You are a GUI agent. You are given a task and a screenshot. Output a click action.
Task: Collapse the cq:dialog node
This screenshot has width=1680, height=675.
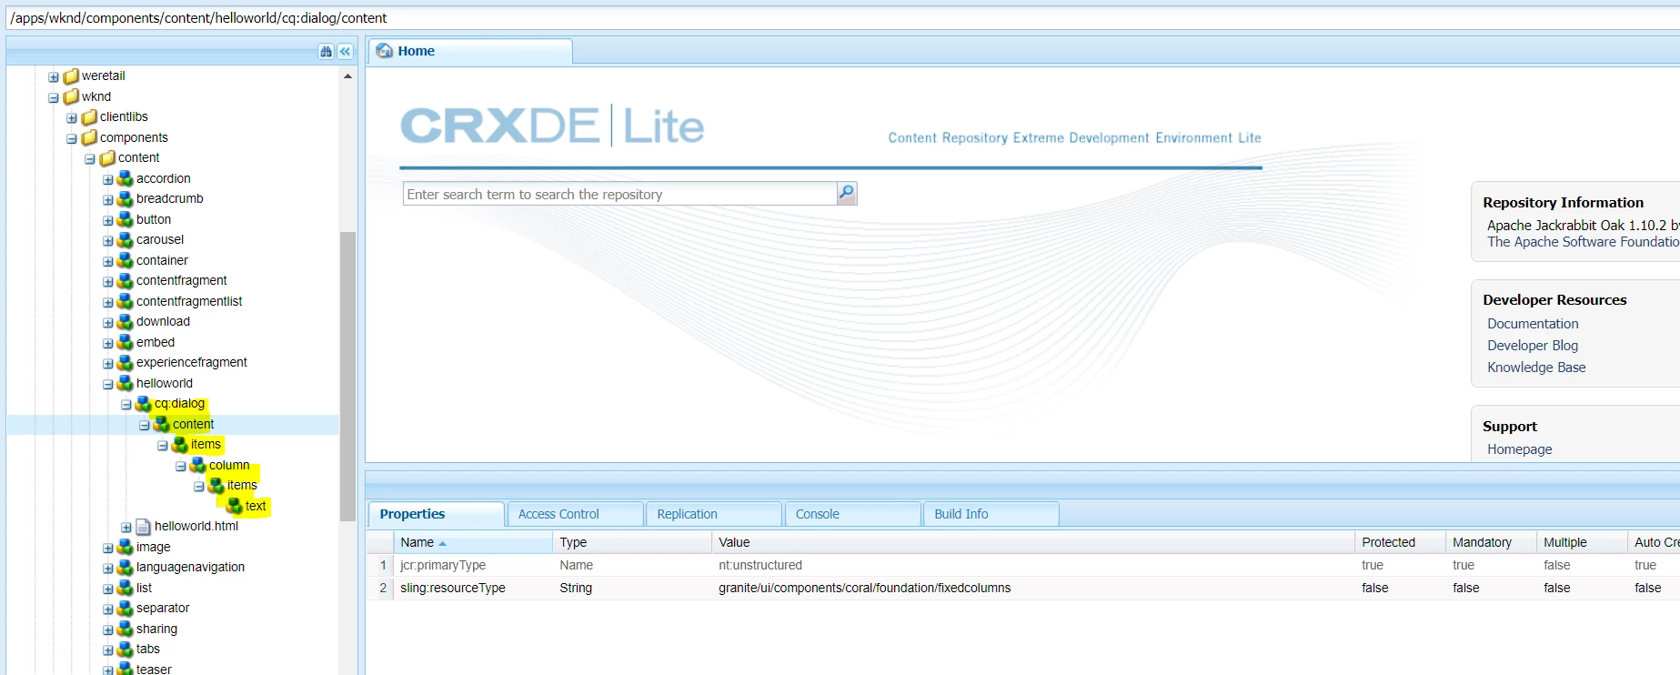[126, 405]
